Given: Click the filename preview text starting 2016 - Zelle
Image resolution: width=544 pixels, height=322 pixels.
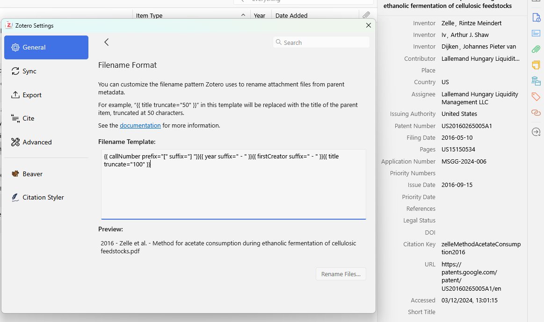Looking at the screenshot, I should 228,247.
